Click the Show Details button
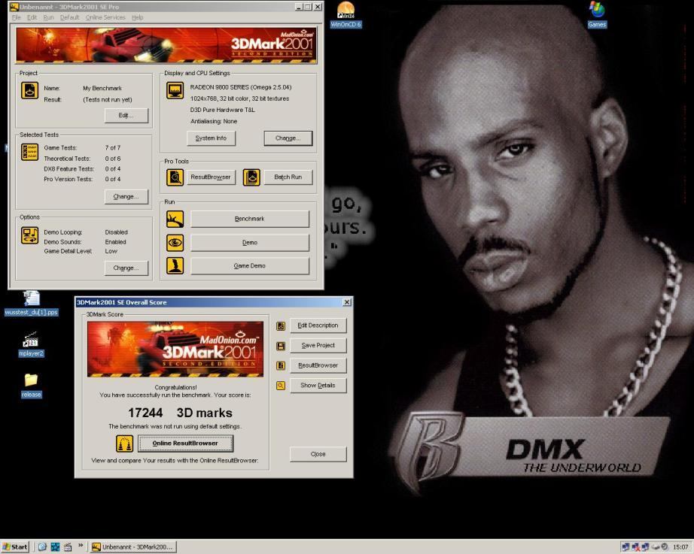 pyautogui.click(x=318, y=385)
